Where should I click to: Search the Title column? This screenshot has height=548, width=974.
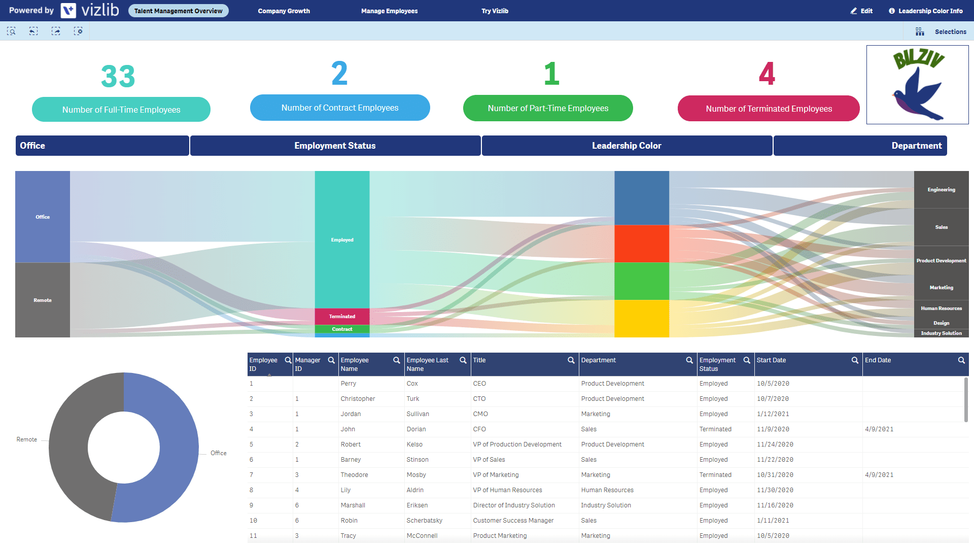coord(571,360)
